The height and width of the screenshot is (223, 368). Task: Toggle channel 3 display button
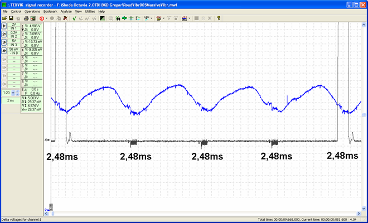coord(4,42)
